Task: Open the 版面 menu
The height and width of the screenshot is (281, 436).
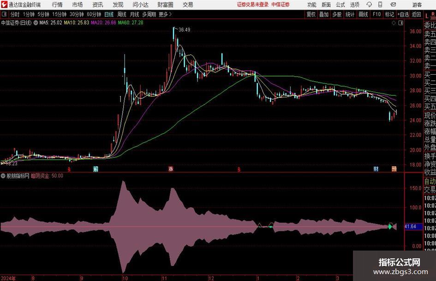Action: tap(326, 5)
